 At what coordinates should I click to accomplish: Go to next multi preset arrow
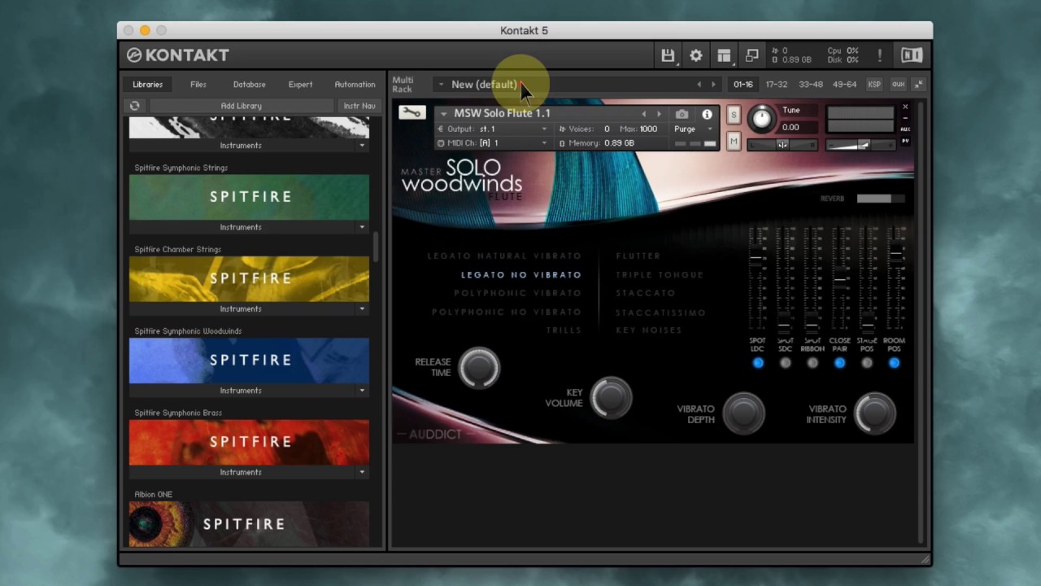click(x=713, y=85)
